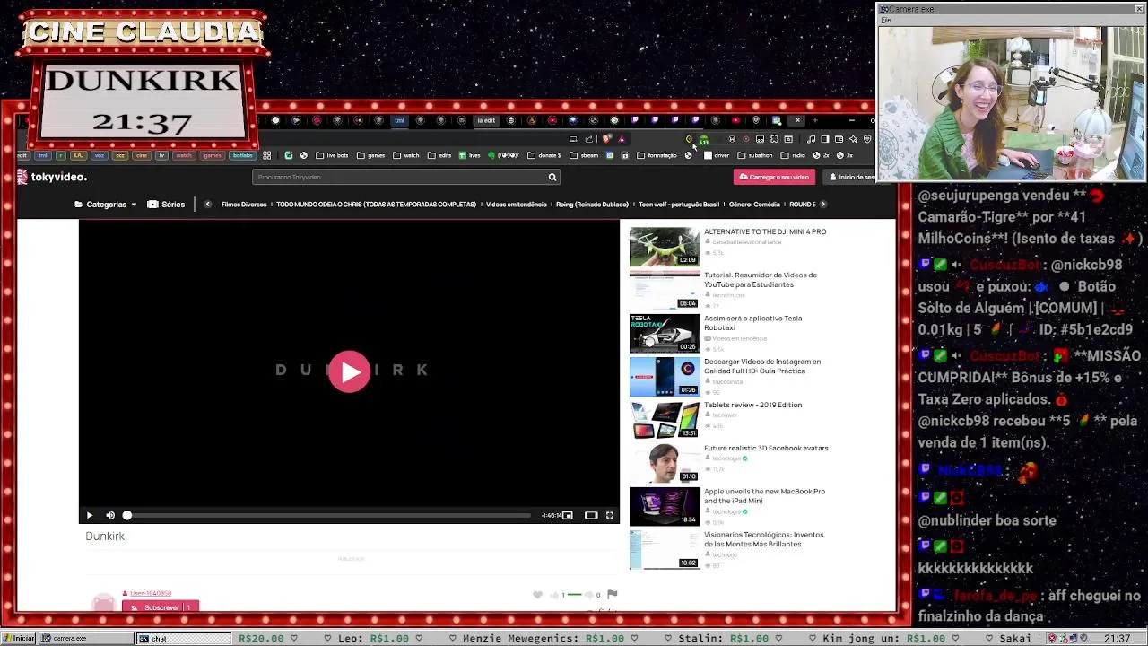Screen dimensions: 1148x646
Task: Favorite the video with the heart icon
Action: click(537, 595)
